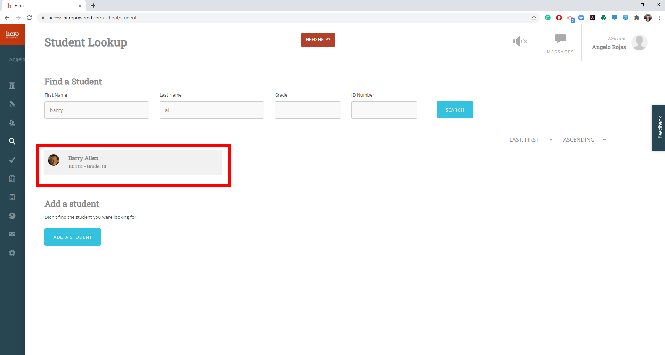Open the side Feedback tab
665x355 pixels.
point(659,127)
